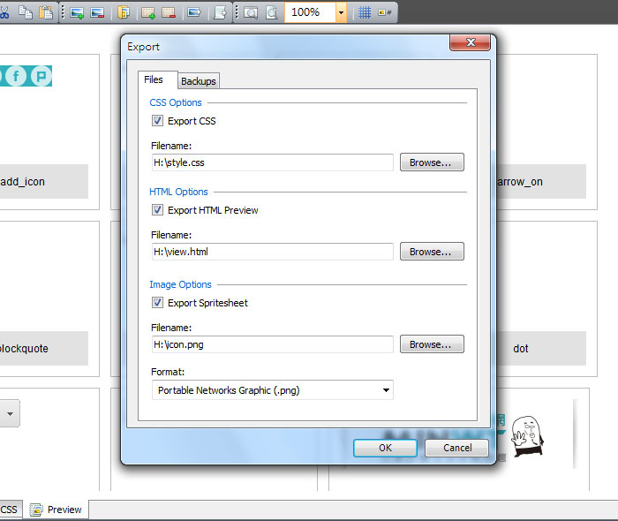
Task: Click the H:\icon.png filename field
Action: pos(273,344)
